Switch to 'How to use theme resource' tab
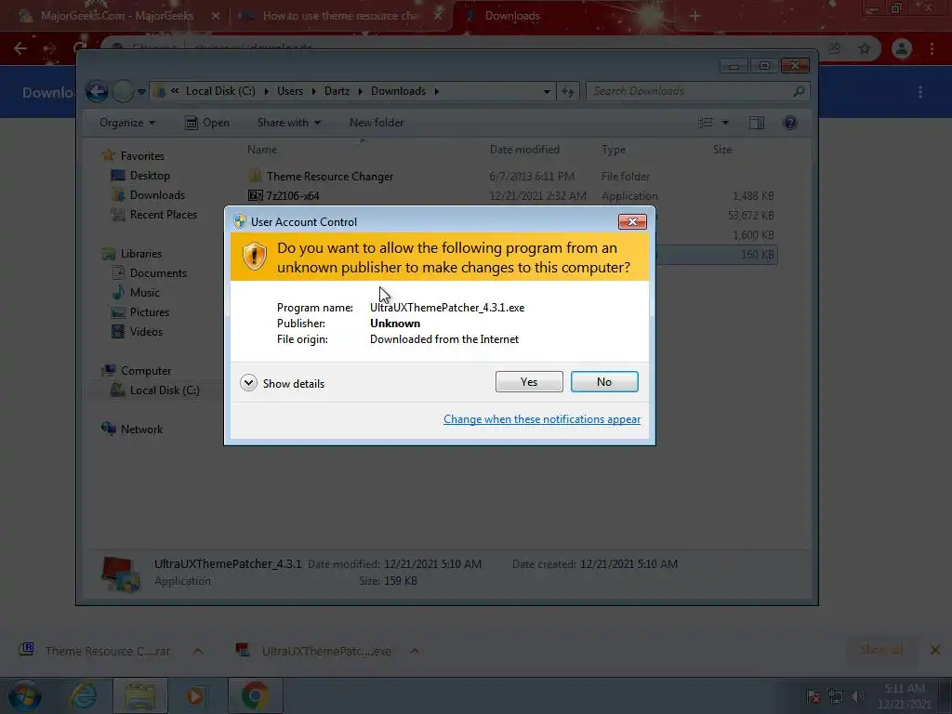The width and height of the screenshot is (952, 714). [340, 16]
